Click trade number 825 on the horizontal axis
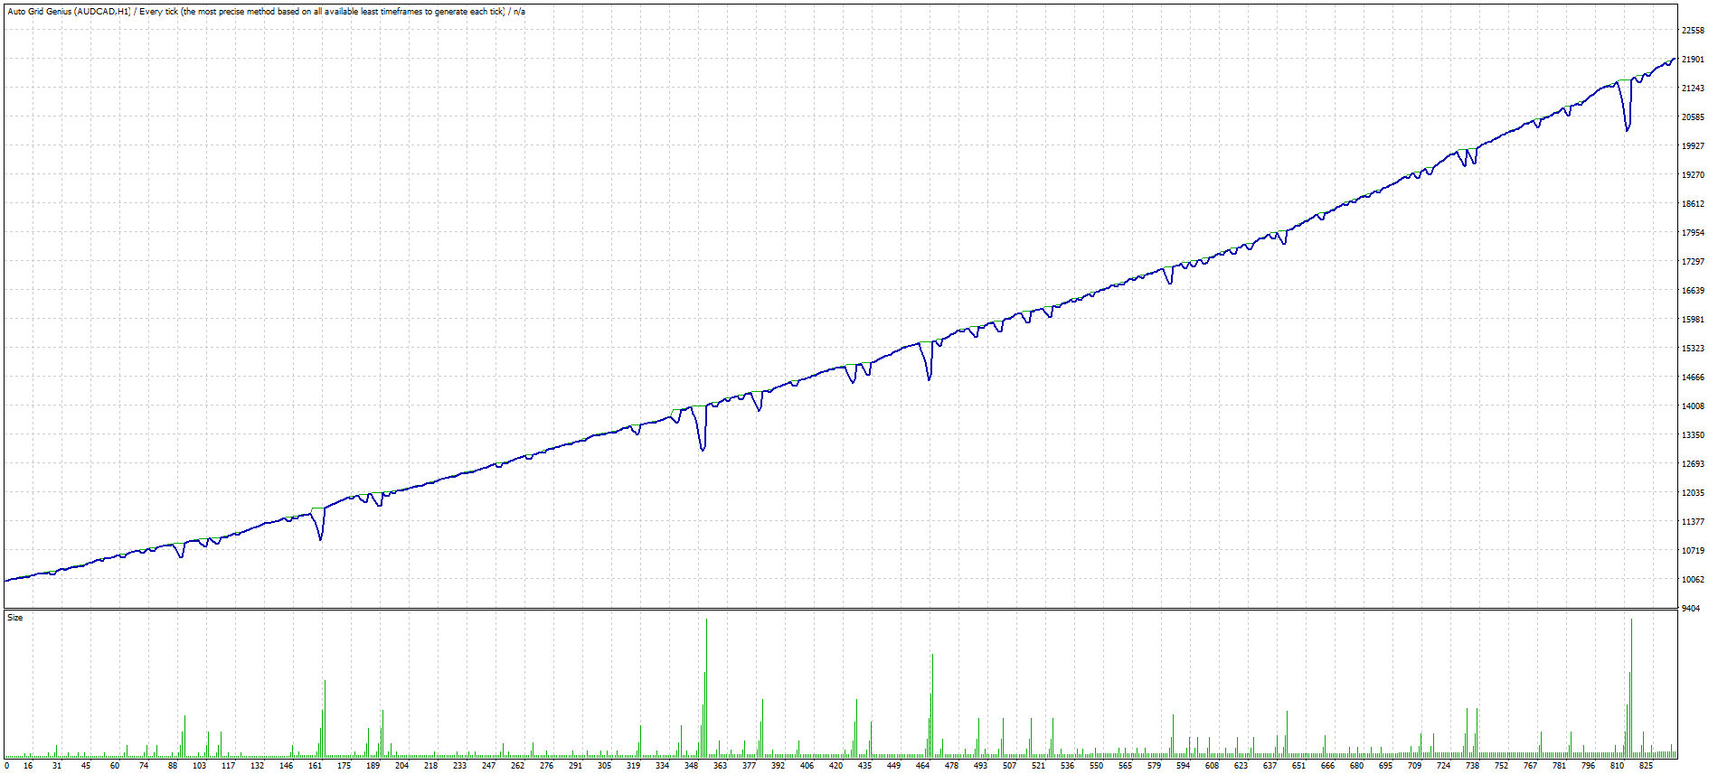1718x774 pixels. click(x=1646, y=766)
